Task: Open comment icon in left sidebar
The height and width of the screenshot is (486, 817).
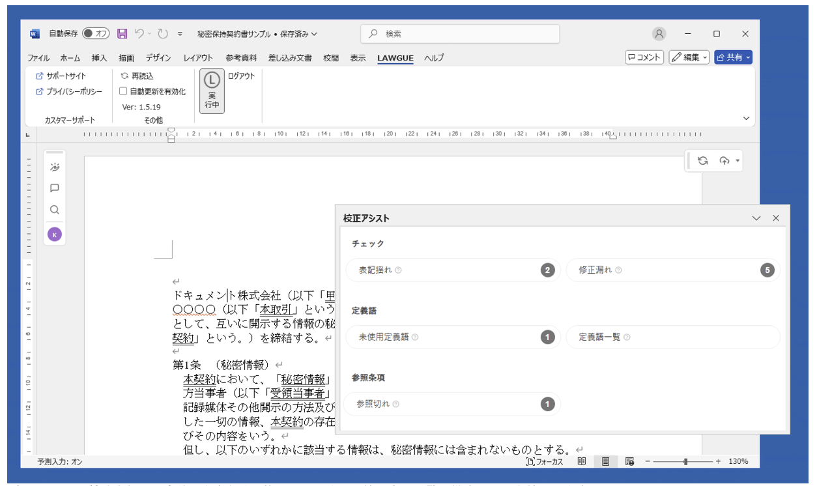Action: click(55, 188)
